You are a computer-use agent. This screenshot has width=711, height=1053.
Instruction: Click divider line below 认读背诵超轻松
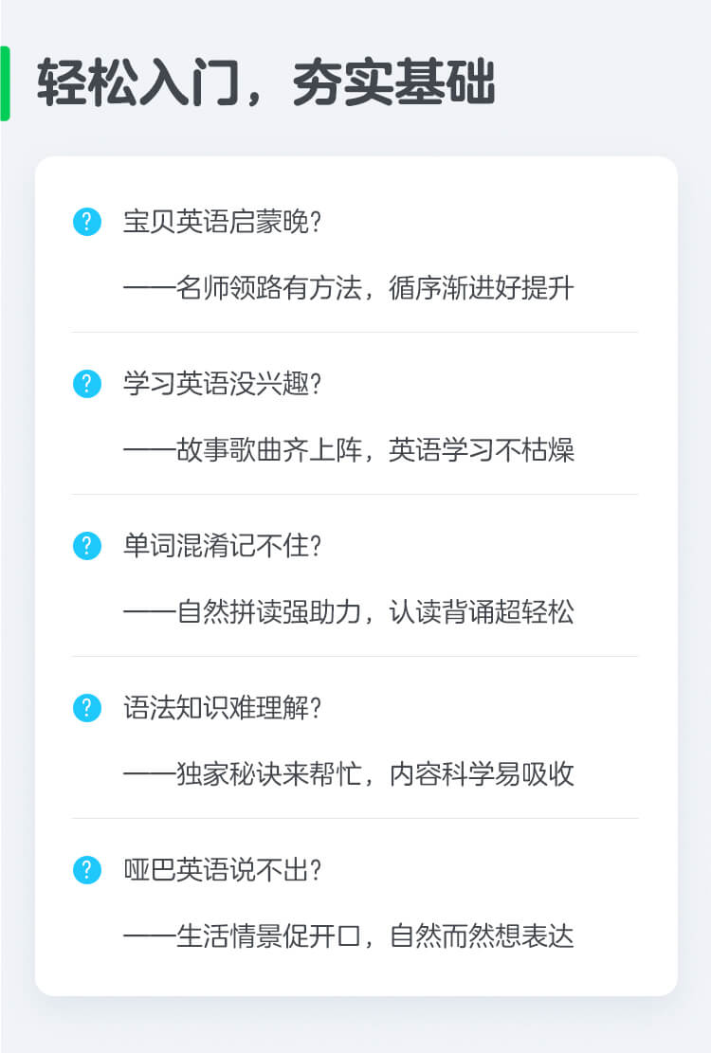(355, 656)
